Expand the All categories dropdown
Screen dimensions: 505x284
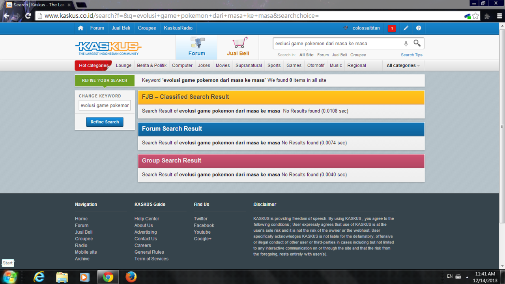[x=403, y=65]
